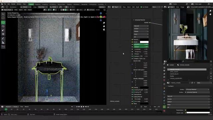
Task: Open the Global transform orientation dropdown
Action: [x=54, y=7]
